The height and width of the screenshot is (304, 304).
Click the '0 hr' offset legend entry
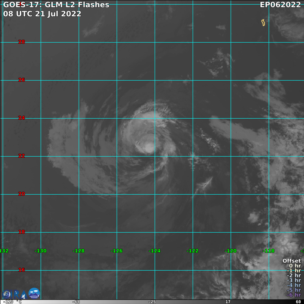[295, 266]
